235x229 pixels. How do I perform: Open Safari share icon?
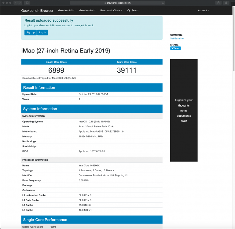[x=218, y=3]
